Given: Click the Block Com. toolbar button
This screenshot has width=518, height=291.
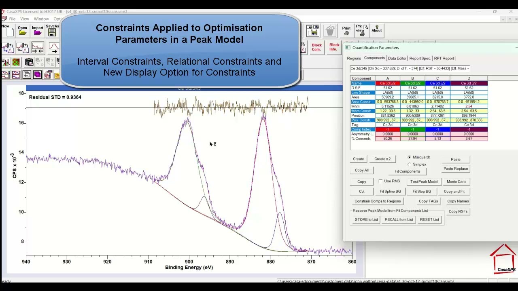Looking at the screenshot, I should (316, 47).
